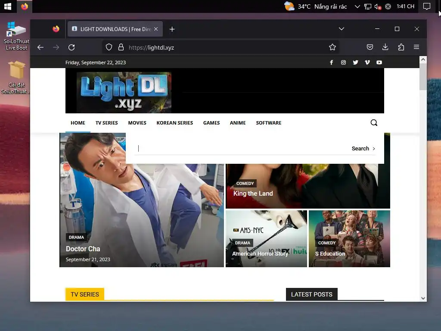Click the TV SERIES section heading
441x331 pixels.
[x=85, y=294]
